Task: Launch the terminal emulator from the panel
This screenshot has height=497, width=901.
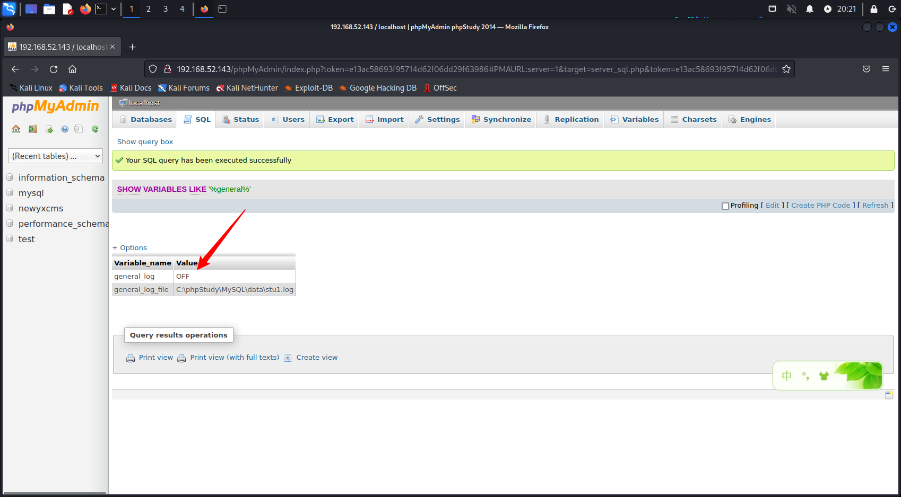Action: (101, 9)
